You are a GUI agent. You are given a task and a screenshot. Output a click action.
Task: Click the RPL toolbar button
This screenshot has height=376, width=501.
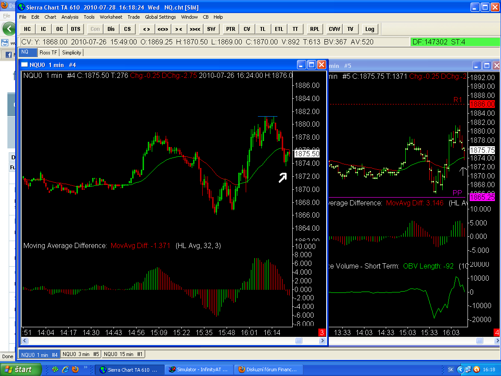(x=315, y=29)
